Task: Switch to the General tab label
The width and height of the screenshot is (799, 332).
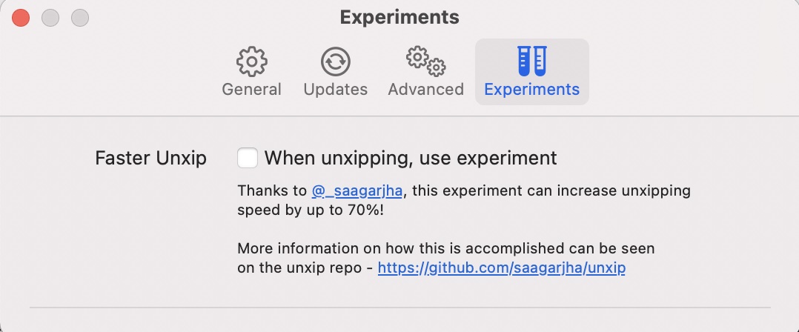Action: [251, 90]
